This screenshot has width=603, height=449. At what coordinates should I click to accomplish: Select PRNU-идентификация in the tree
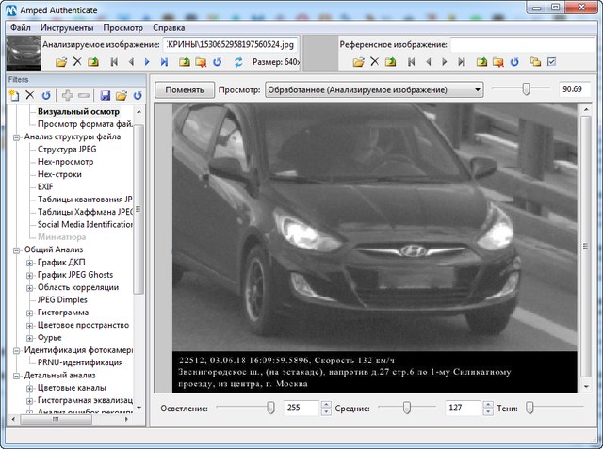click(80, 361)
